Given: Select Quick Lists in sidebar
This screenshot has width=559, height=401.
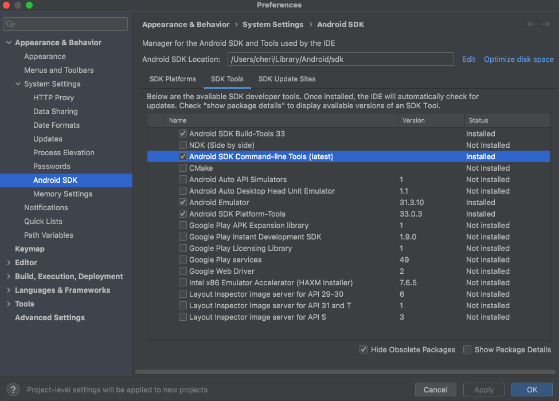Looking at the screenshot, I should click(x=43, y=221).
